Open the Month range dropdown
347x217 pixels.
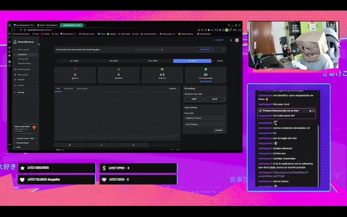tap(221, 61)
